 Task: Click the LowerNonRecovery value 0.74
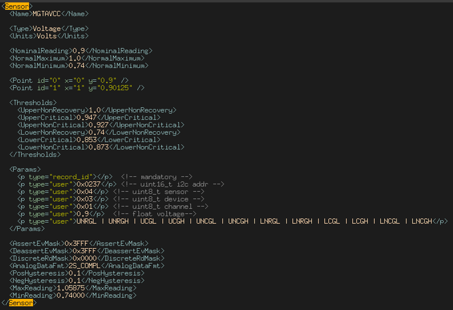click(97, 133)
